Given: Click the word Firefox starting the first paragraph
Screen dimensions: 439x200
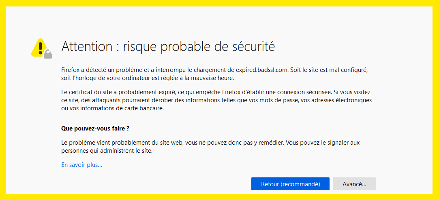Looking at the screenshot, I should point(70,69).
